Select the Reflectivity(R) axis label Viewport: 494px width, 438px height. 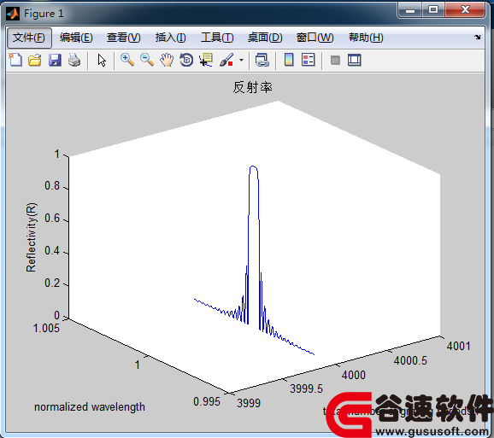31,237
